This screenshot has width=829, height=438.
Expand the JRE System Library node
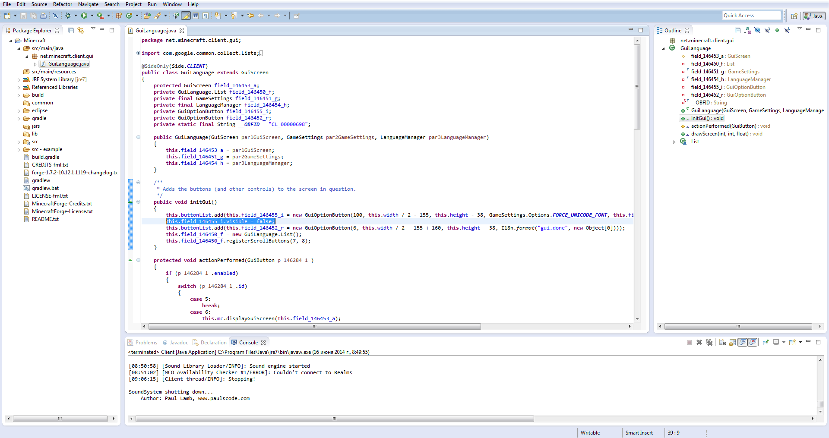(19, 80)
